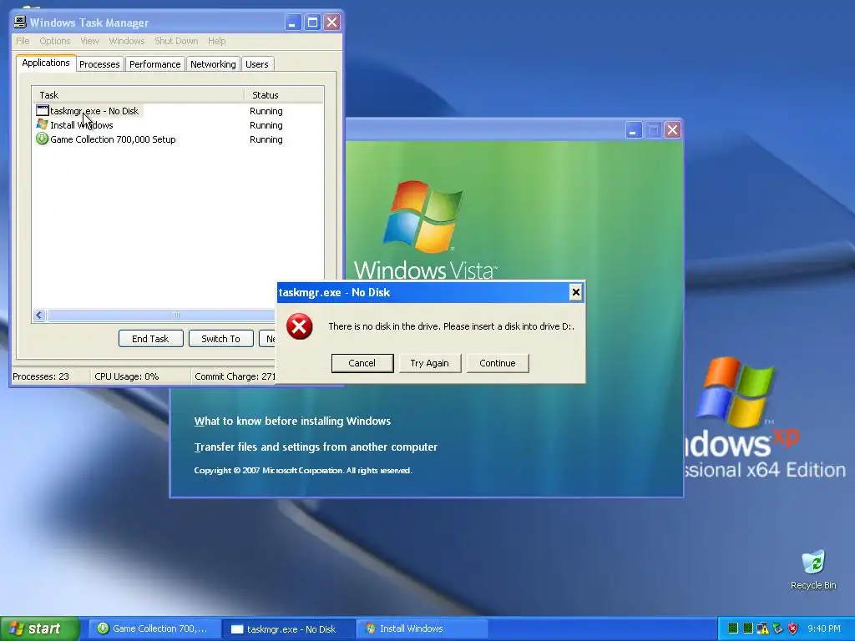The height and width of the screenshot is (641, 855).
Task: Open the Options menu in Task Manager
Action: [54, 41]
